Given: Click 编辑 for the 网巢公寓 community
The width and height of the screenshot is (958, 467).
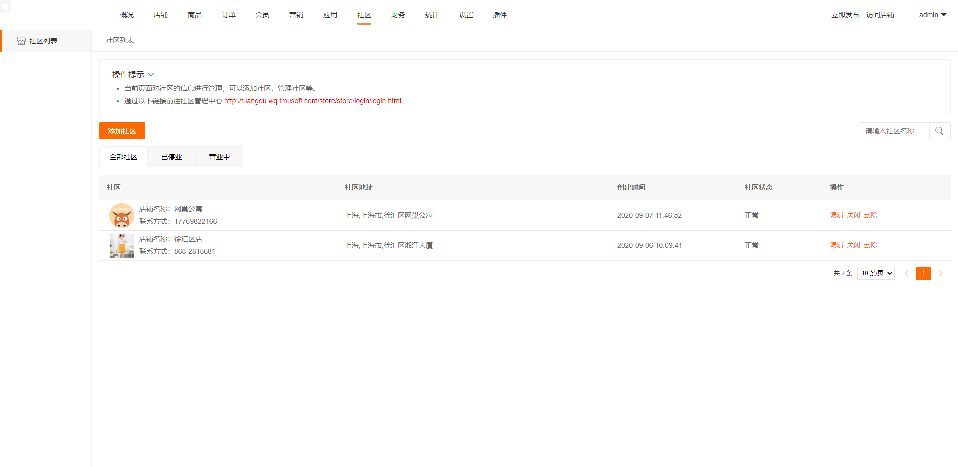Looking at the screenshot, I should 836,215.
